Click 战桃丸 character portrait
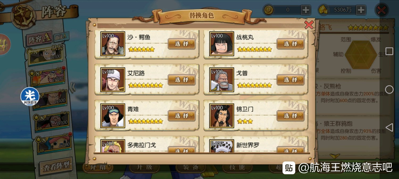This screenshot has width=399, height=179. (x=222, y=44)
